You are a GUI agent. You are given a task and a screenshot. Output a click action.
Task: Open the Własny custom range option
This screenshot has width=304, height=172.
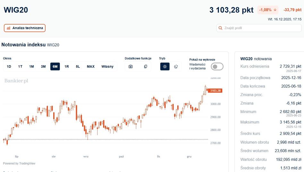tap(107, 66)
